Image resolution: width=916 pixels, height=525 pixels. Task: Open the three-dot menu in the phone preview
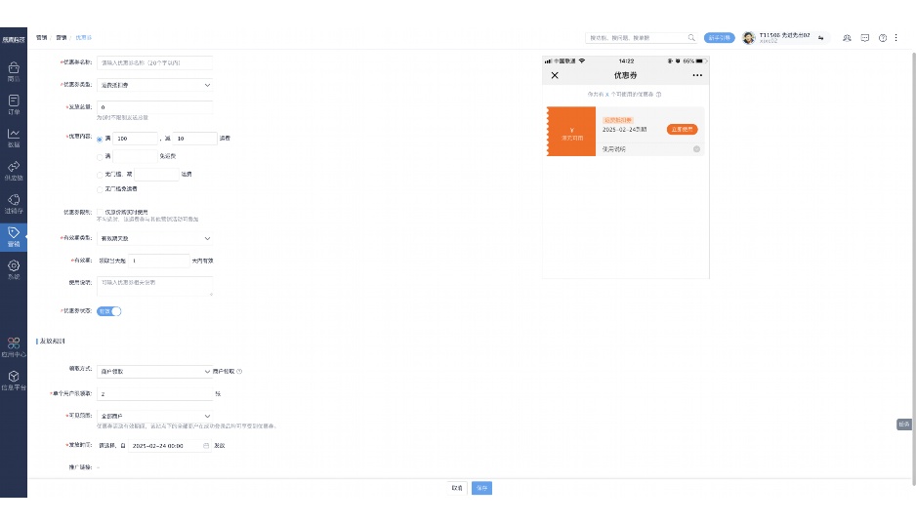tap(697, 75)
